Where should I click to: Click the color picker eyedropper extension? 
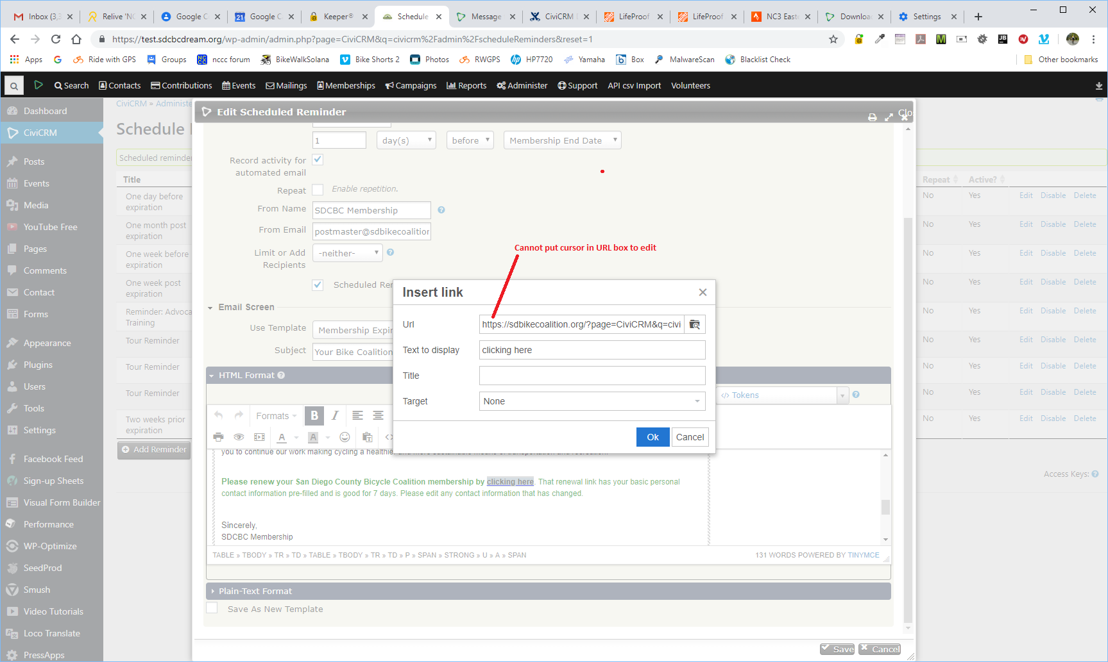pos(880,39)
